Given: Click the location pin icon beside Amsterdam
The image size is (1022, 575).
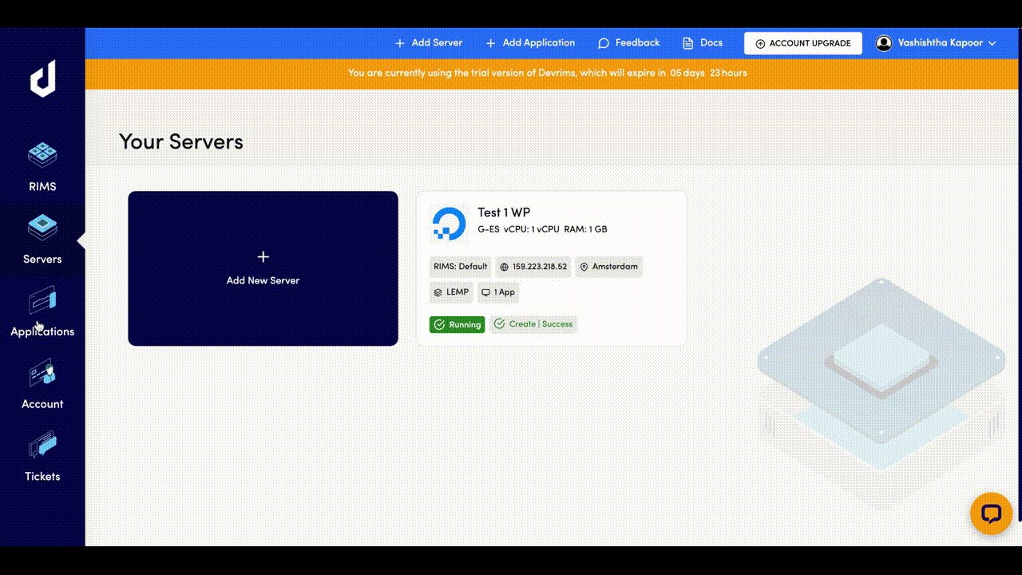Looking at the screenshot, I should [584, 267].
